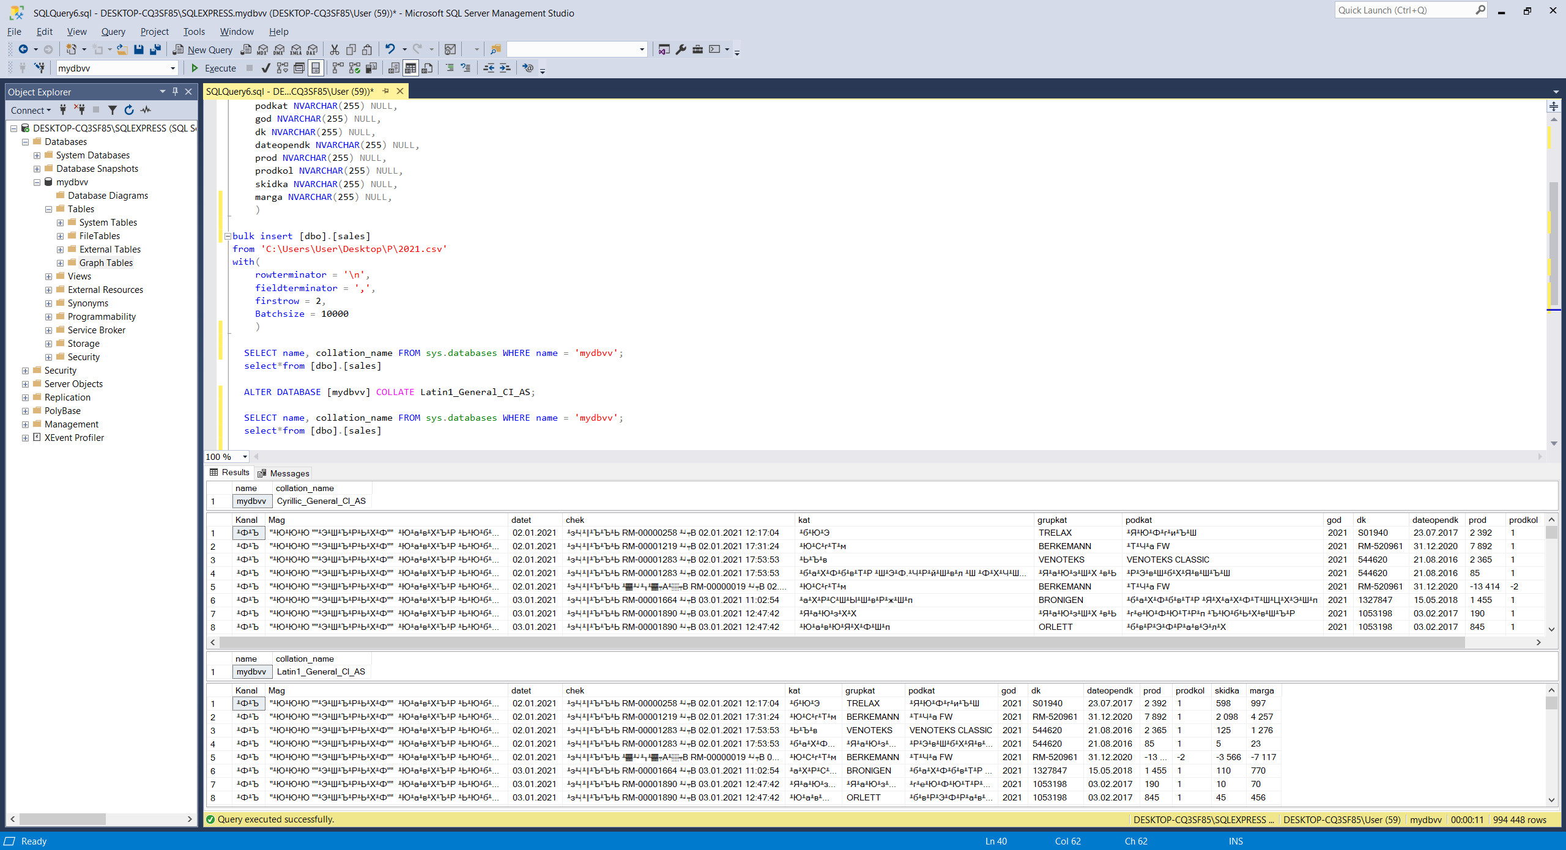Screen dimensions: 1566x850
Task: Click the first results grid horizontal scrollbar
Action: pos(842,642)
